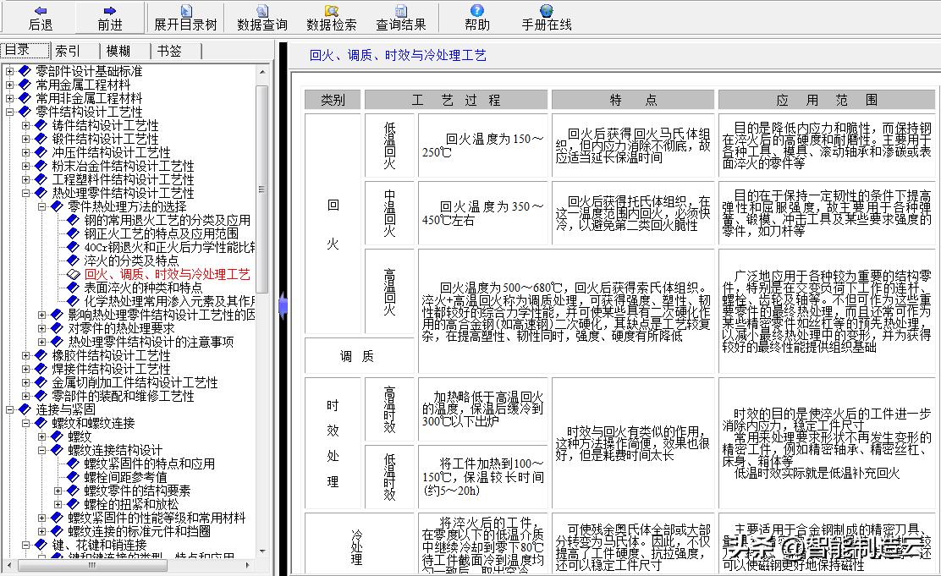This screenshot has width=941, height=576.
Task: Open 手册在线 from the toolbar
Action: coord(546,16)
